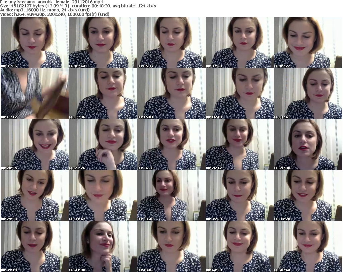The height and width of the screenshot is (272, 343).
Task: Open the frame stamped 00:37:20
Action: coord(308,196)
